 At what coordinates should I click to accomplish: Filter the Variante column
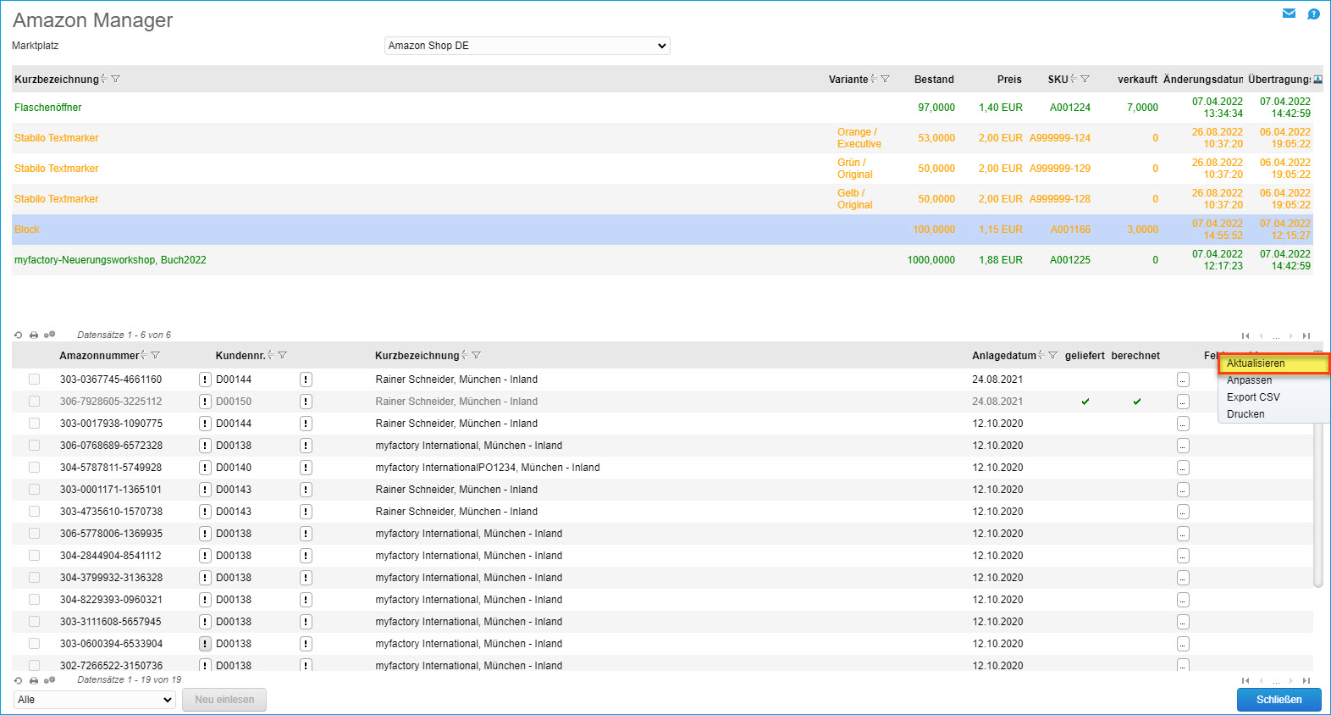(x=886, y=80)
